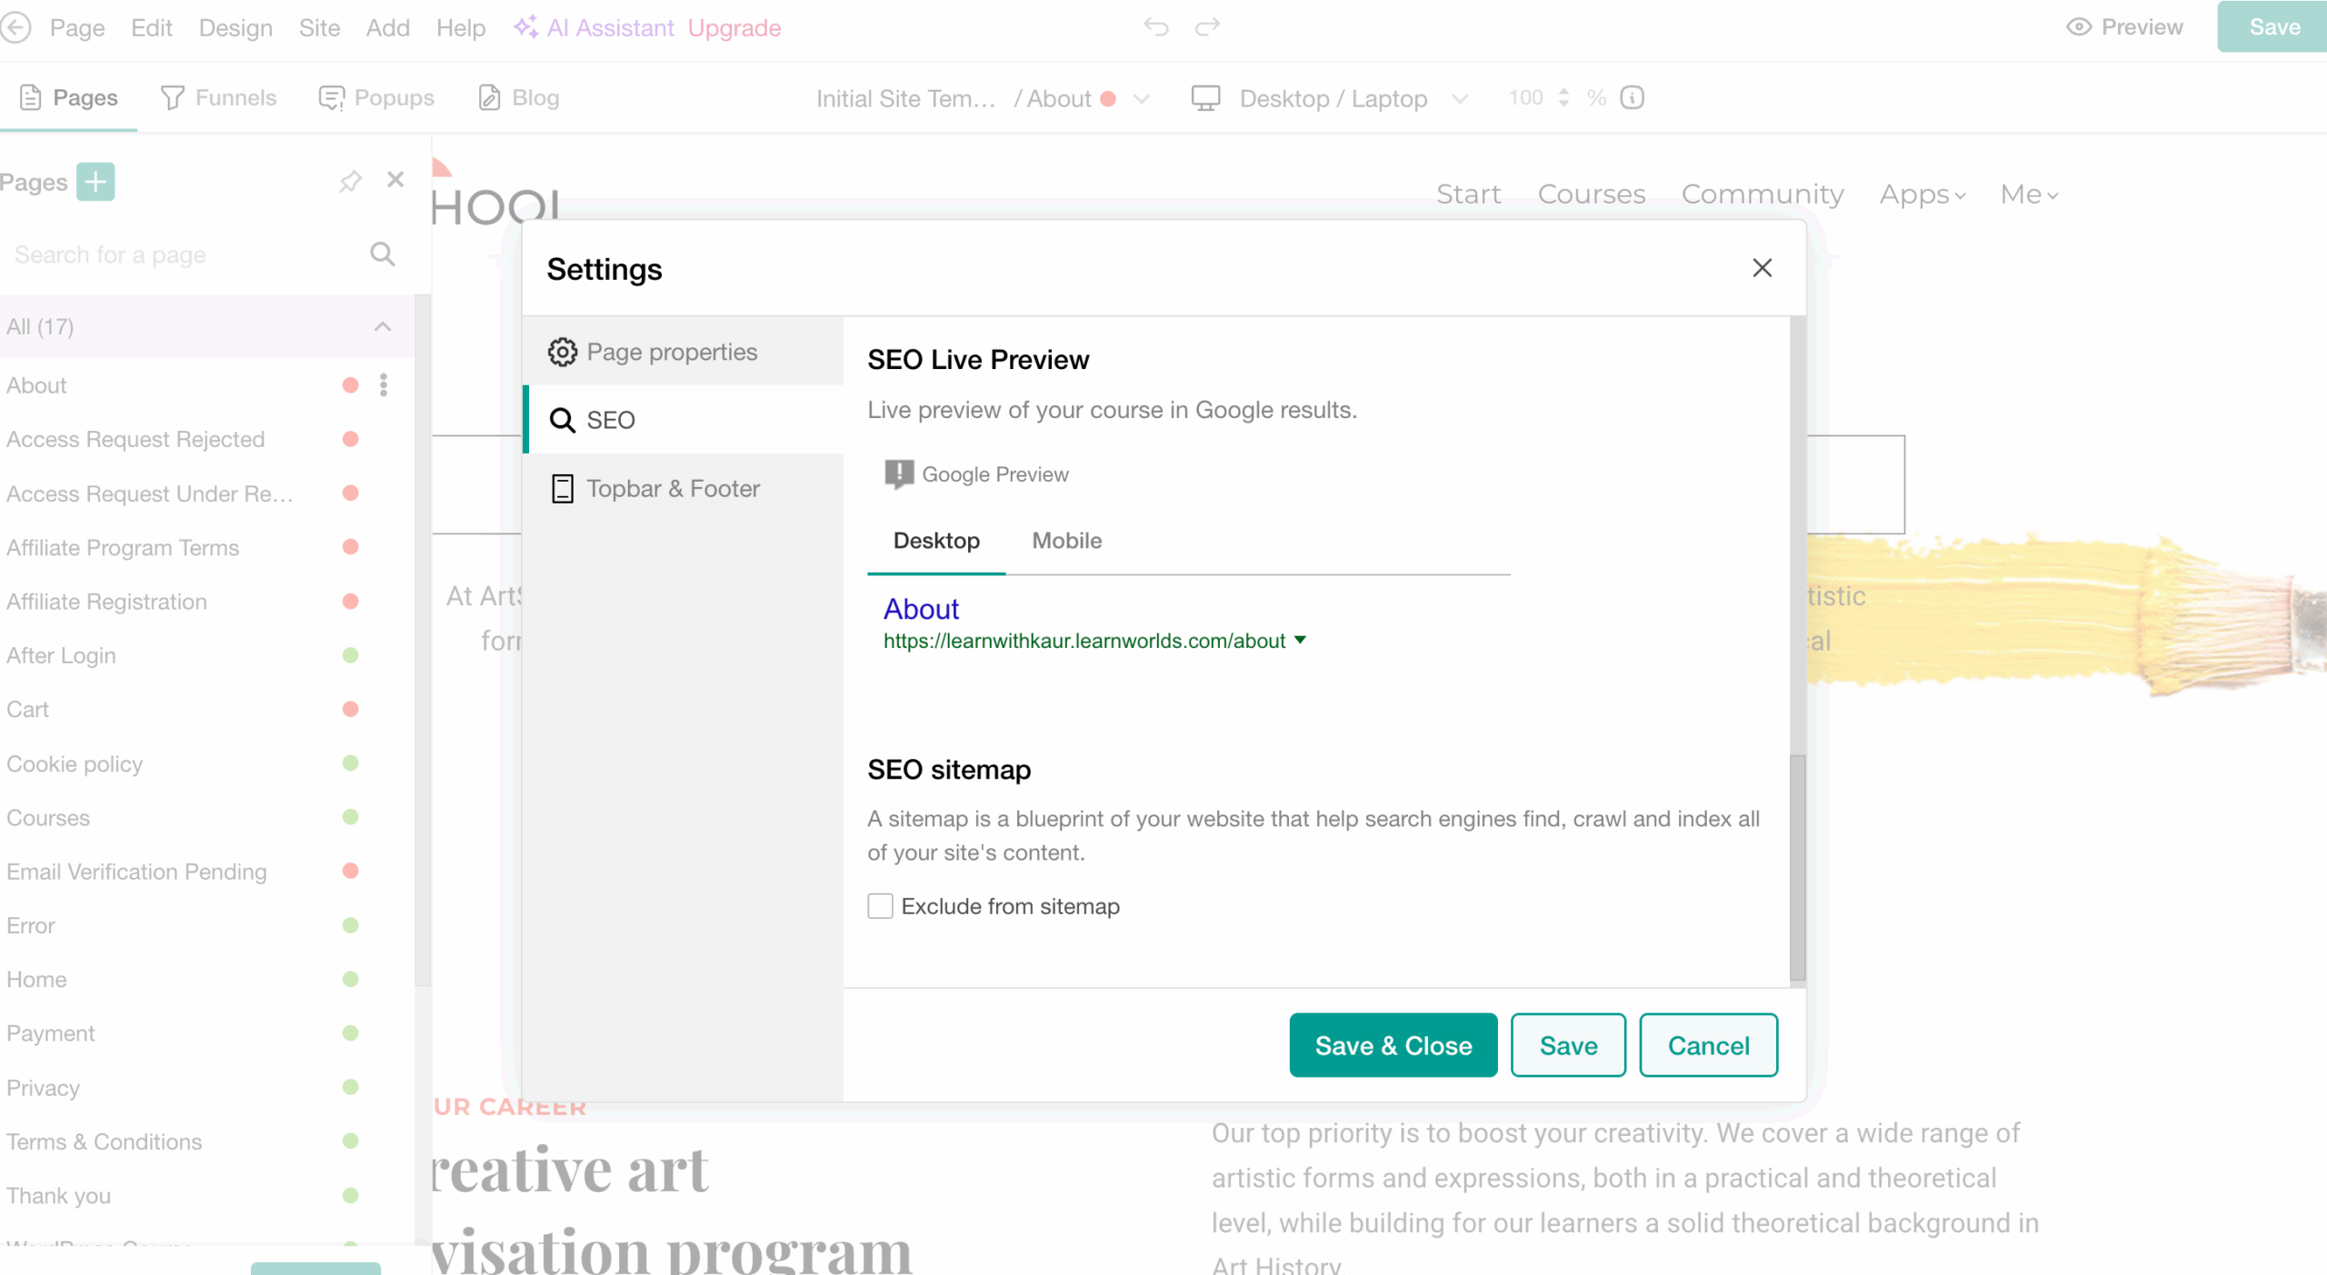Click the Undo arrow icon

point(1155,26)
